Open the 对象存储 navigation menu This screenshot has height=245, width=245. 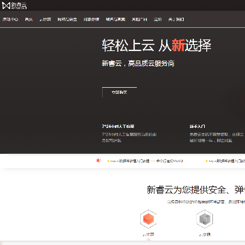[x=91, y=20]
